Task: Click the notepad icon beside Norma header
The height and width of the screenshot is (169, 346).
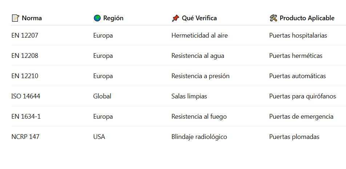Action: (x=15, y=18)
